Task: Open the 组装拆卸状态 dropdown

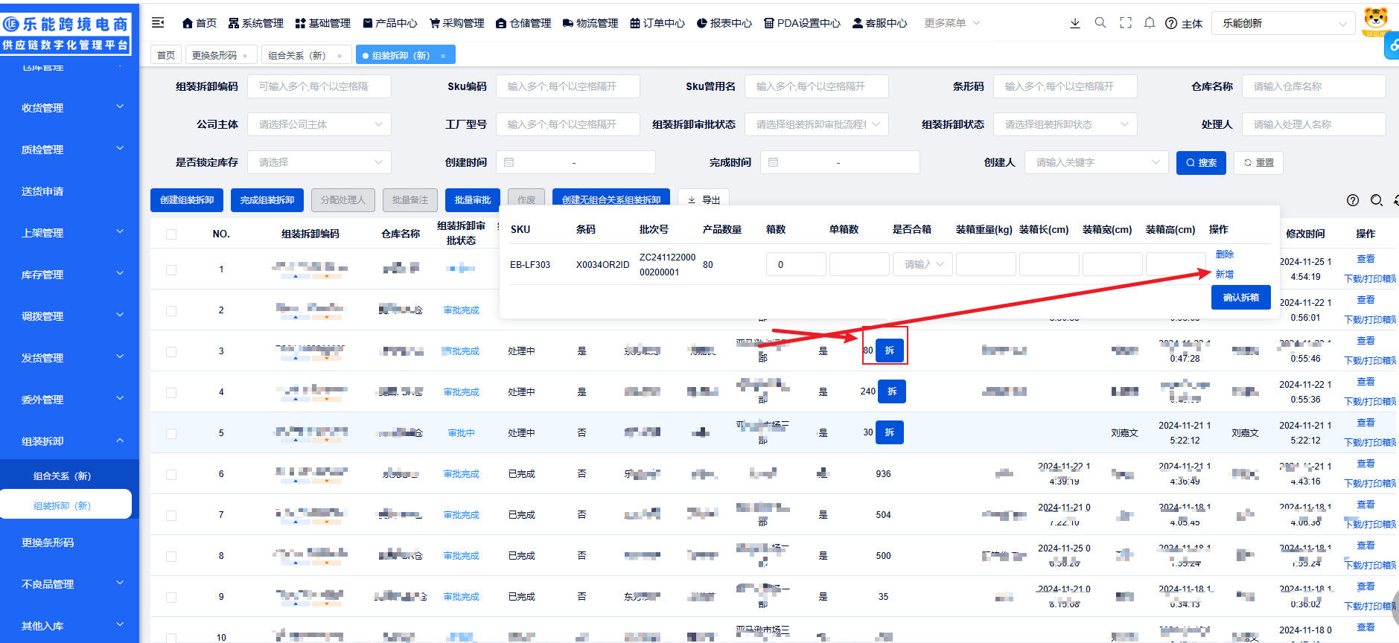Action: 1065,124
